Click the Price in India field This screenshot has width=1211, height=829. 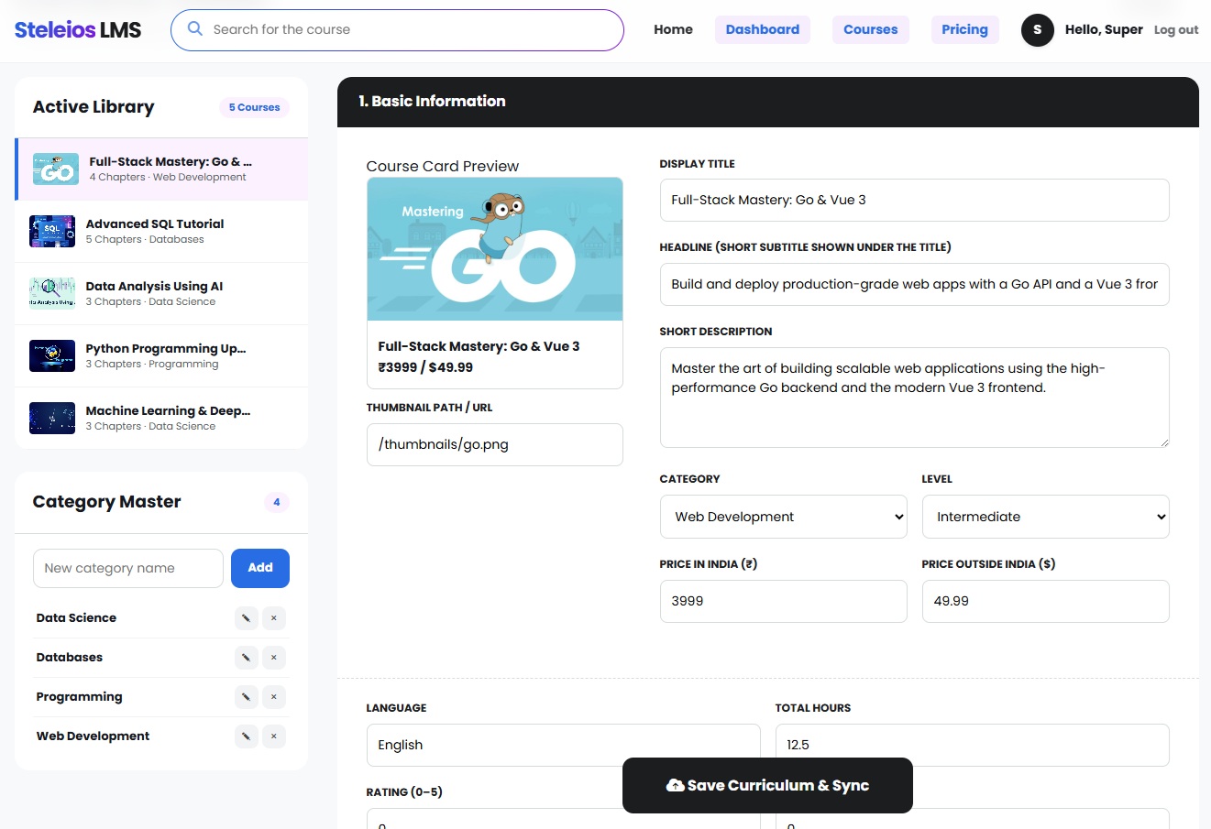pyautogui.click(x=783, y=601)
